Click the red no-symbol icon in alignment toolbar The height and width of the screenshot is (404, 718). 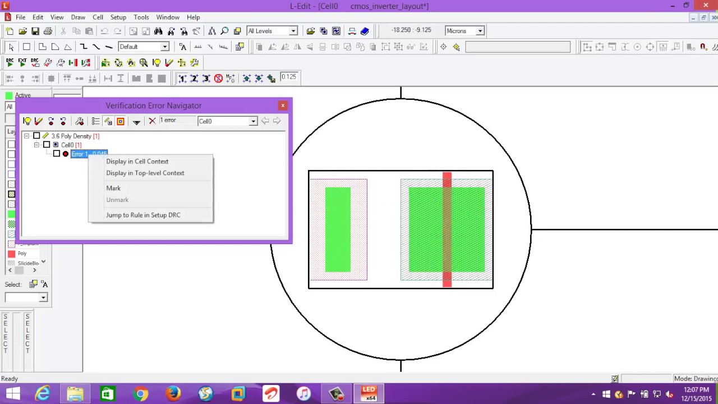coord(218,79)
